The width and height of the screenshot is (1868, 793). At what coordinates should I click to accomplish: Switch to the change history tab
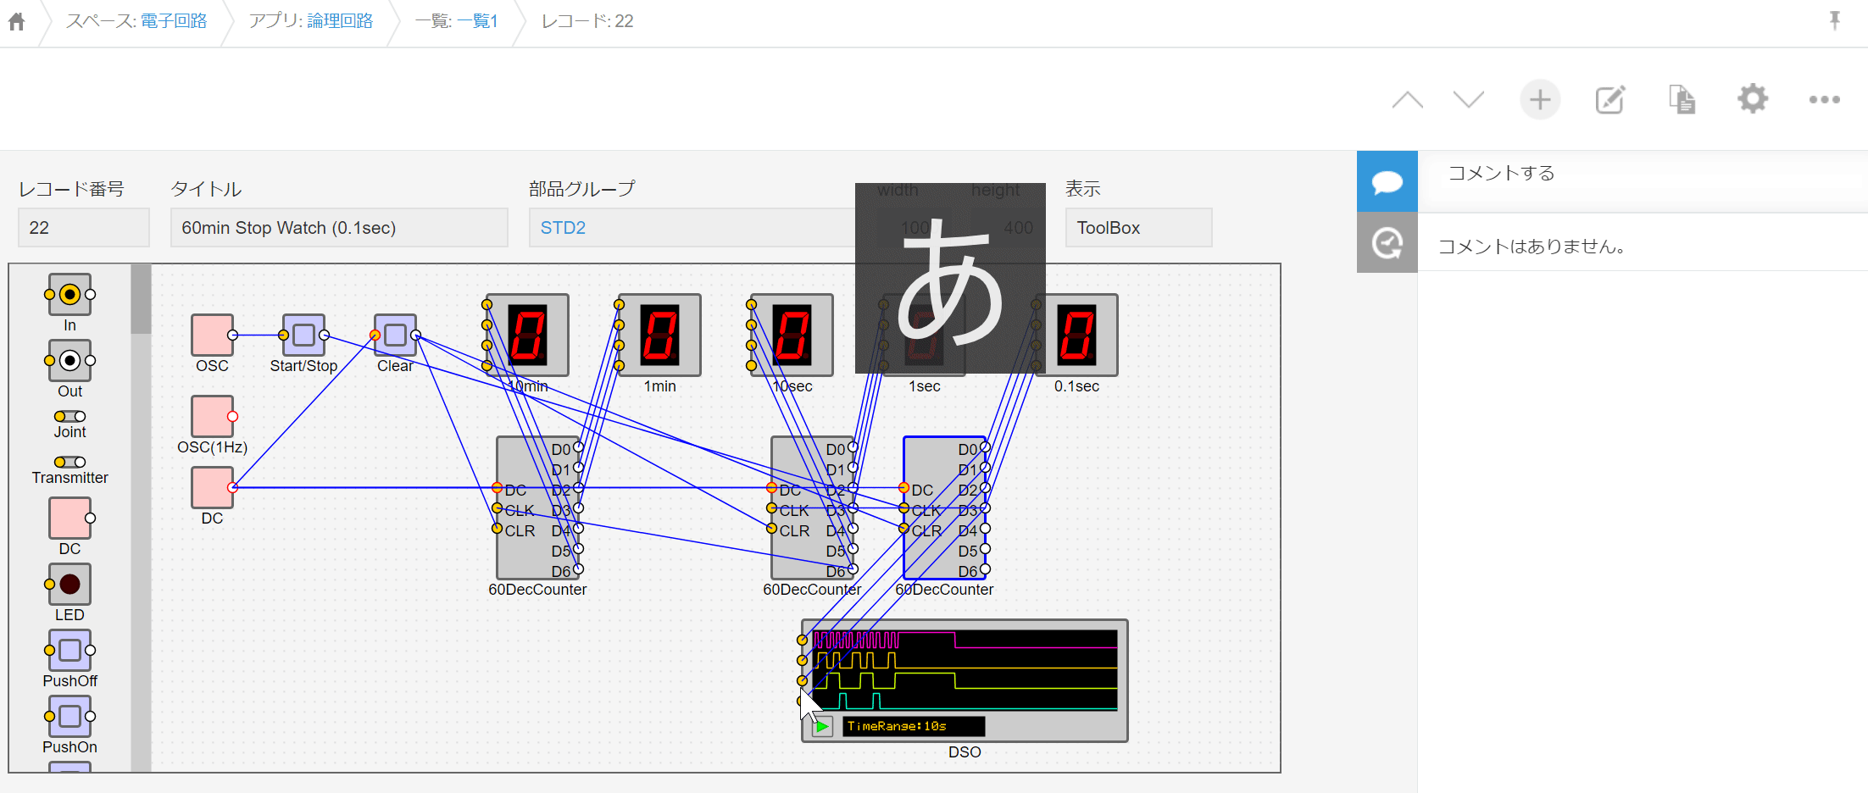pyautogui.click(x=1387, y=243)
